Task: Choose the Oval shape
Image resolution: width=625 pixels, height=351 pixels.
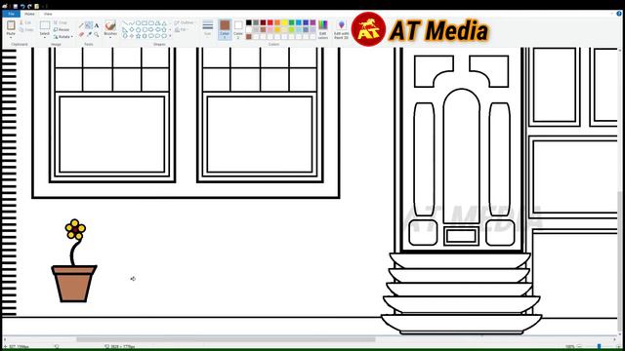Action: point(139,23)
